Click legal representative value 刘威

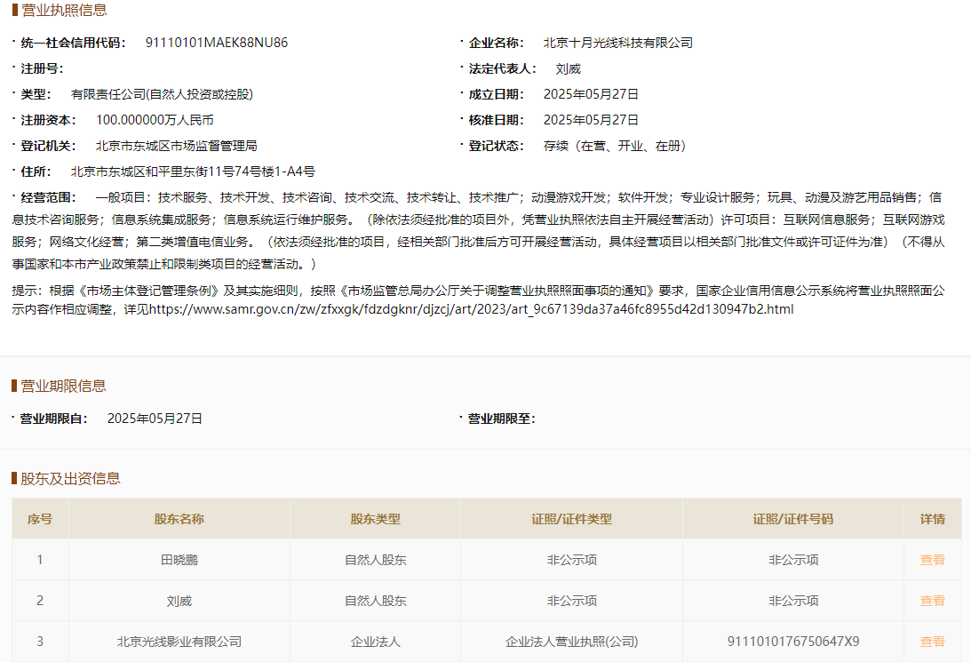pos(568,68)
